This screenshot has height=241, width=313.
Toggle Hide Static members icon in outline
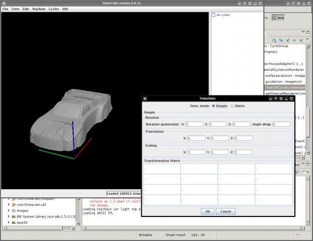(288, 40)
